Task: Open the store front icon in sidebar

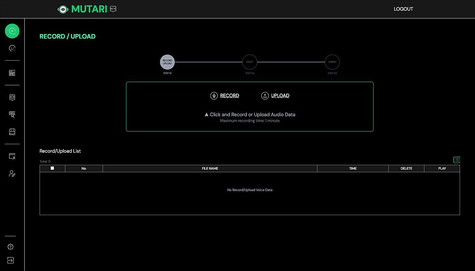Action: click(x=12, y=132)
